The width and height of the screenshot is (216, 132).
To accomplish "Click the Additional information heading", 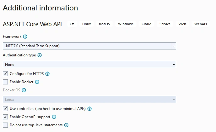I will (x=40, y=8).
